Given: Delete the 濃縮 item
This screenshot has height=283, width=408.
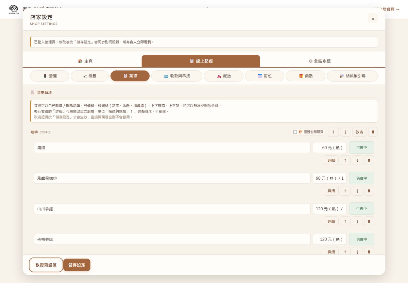Looking at the screenshot, I should (x=369, y=160).
